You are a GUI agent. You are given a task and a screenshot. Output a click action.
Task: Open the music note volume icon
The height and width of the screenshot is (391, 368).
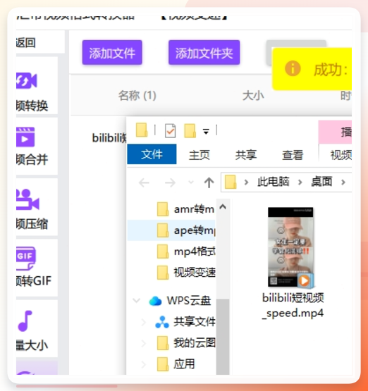coord(25,321)
